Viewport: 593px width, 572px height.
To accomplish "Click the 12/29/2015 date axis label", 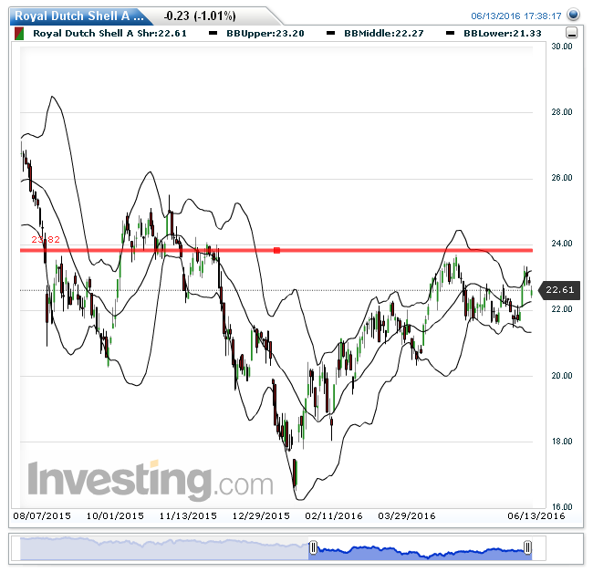I will 261,516.
